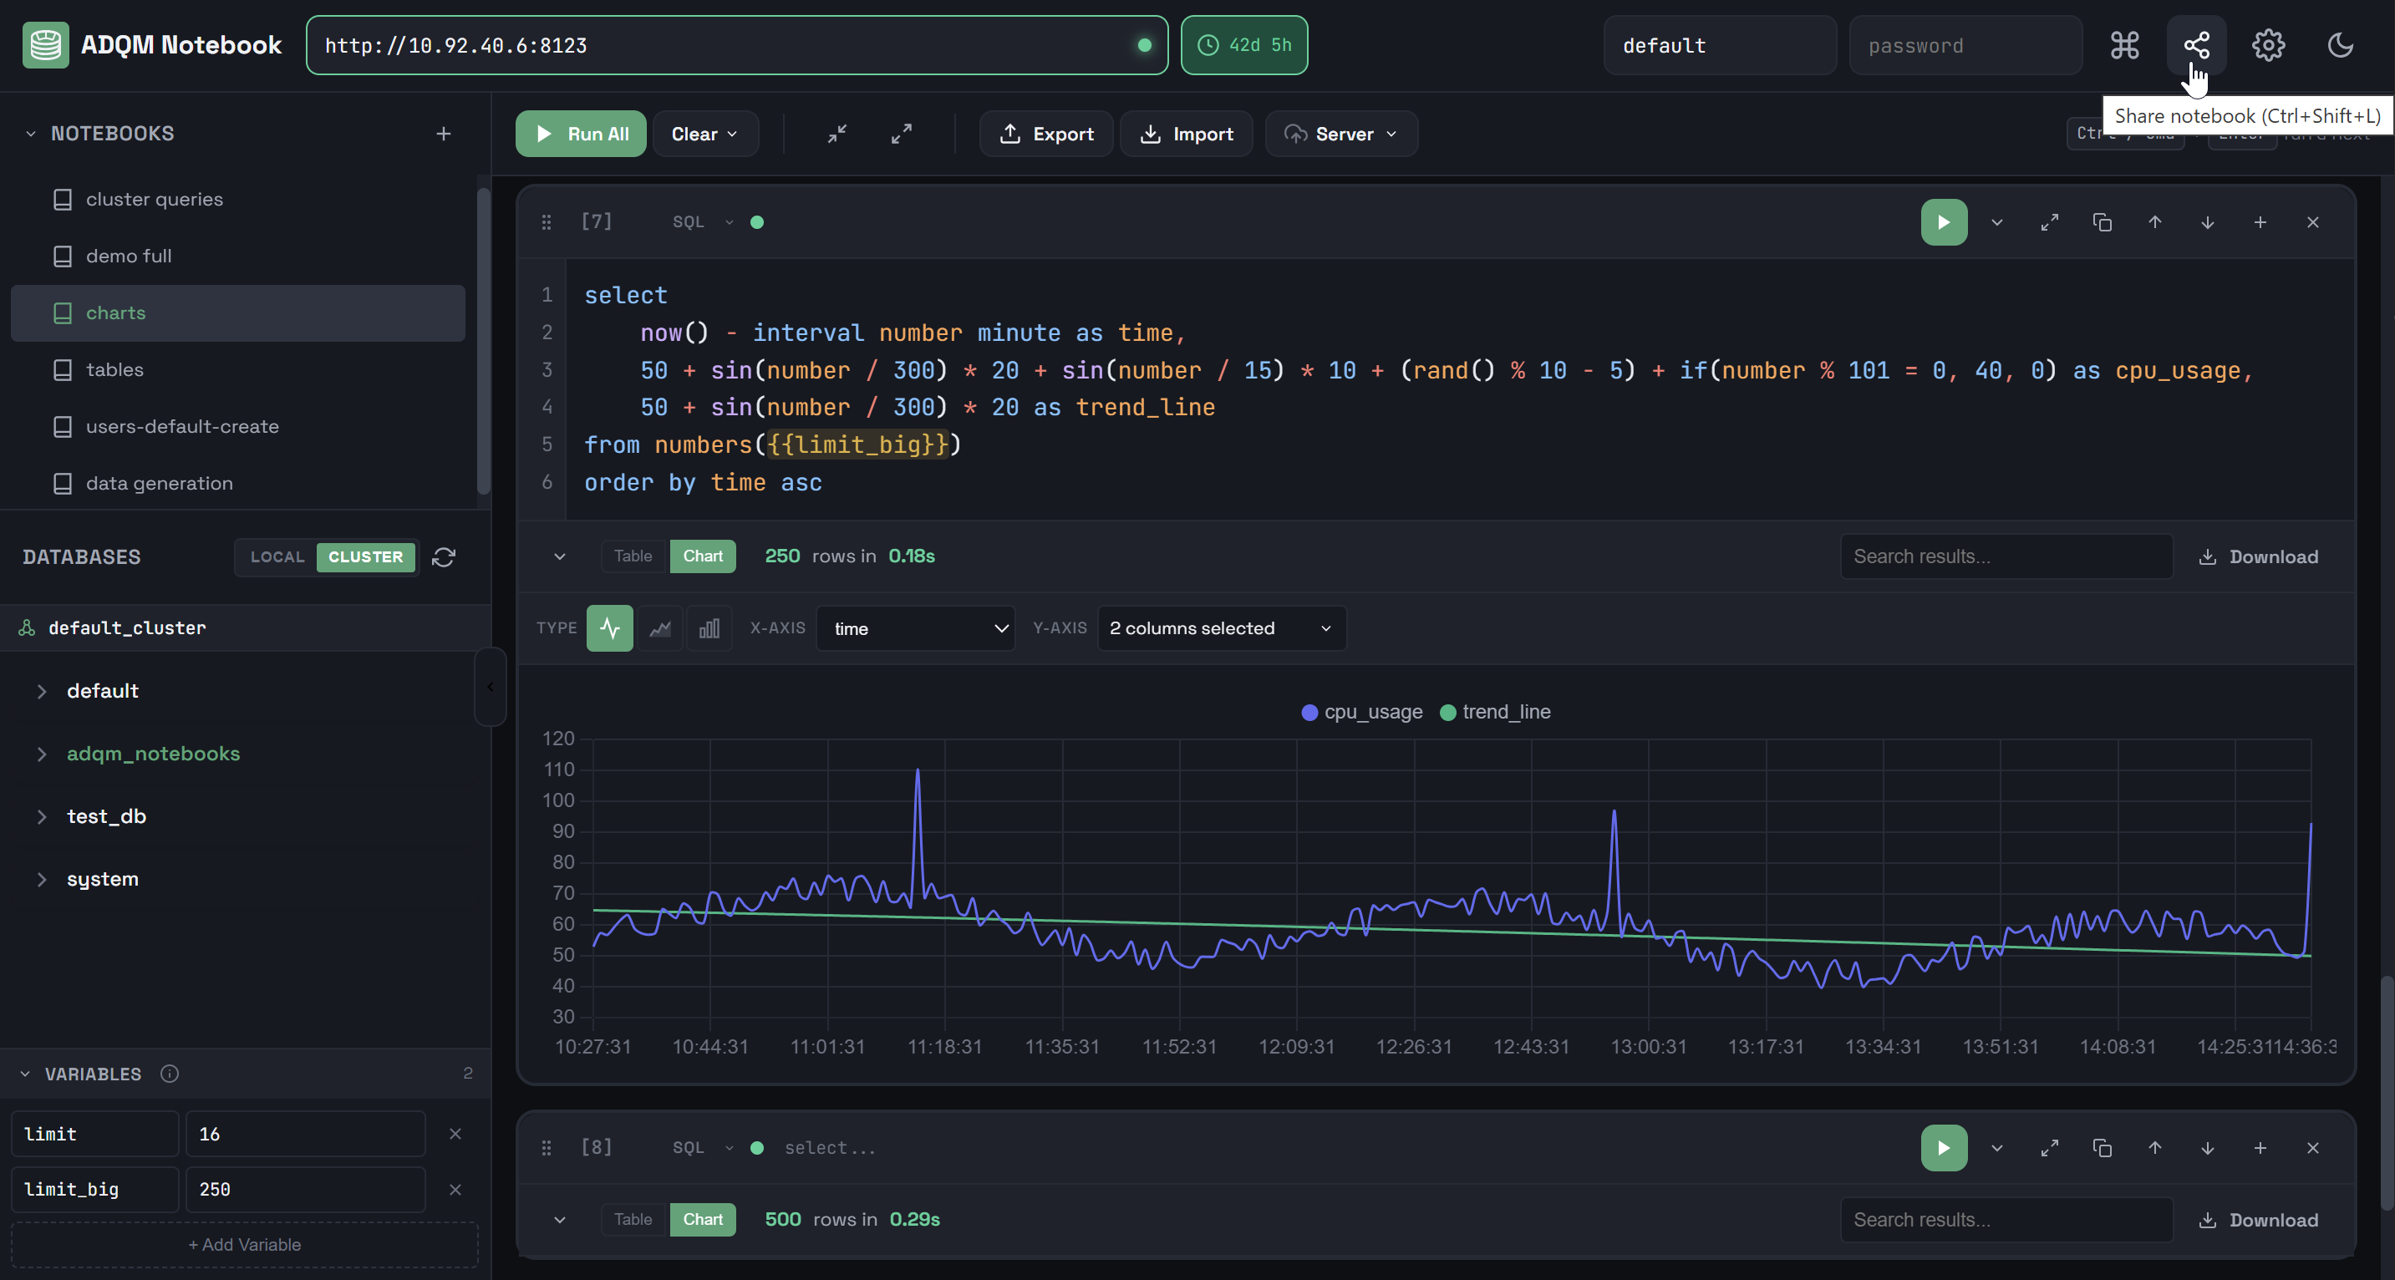Open the keyboard shortcuts command icon

click(x=2124, y=44)
